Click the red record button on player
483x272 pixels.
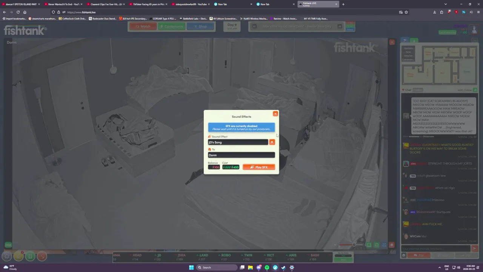[x=392, y=245]
